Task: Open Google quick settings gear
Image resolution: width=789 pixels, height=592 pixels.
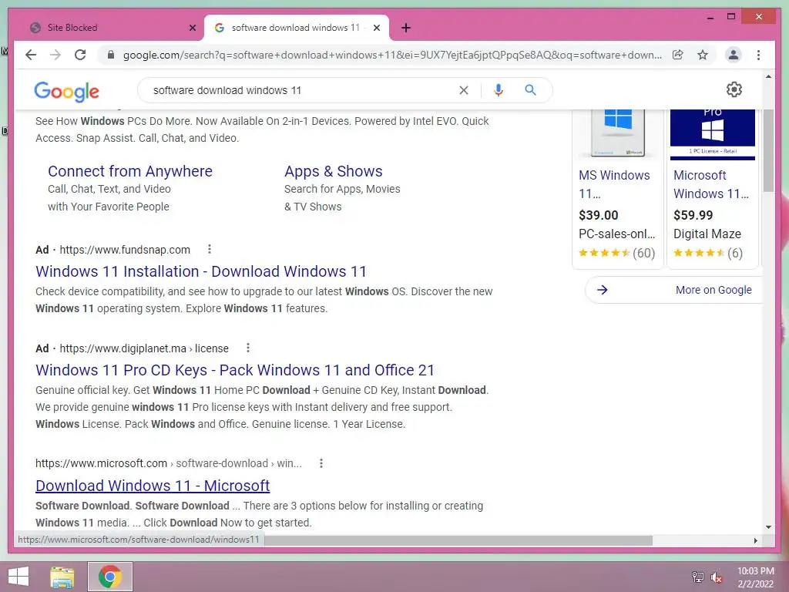Action: click(x=734, y=89)
